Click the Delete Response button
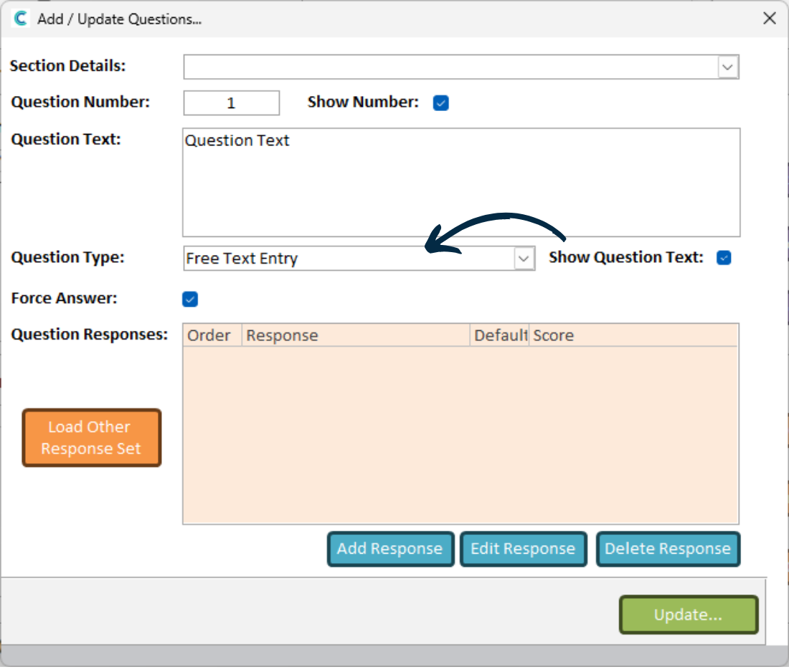Screen dimensions: 789x669 coord(668,549)
